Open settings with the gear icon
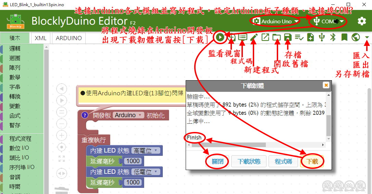The image size is (372, 194). (x=362, y=21)
